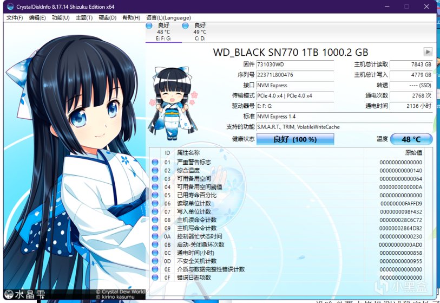Click the status orb for 介质与数据完整性错误计数

point(155,269)
